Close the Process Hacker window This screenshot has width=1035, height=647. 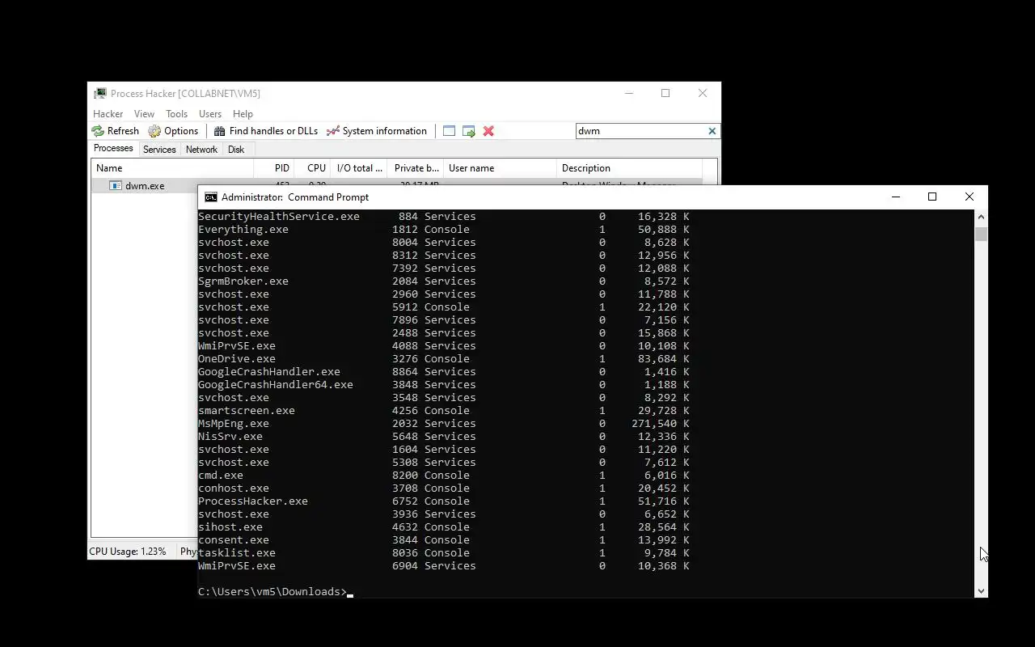(x=703, y=94)
